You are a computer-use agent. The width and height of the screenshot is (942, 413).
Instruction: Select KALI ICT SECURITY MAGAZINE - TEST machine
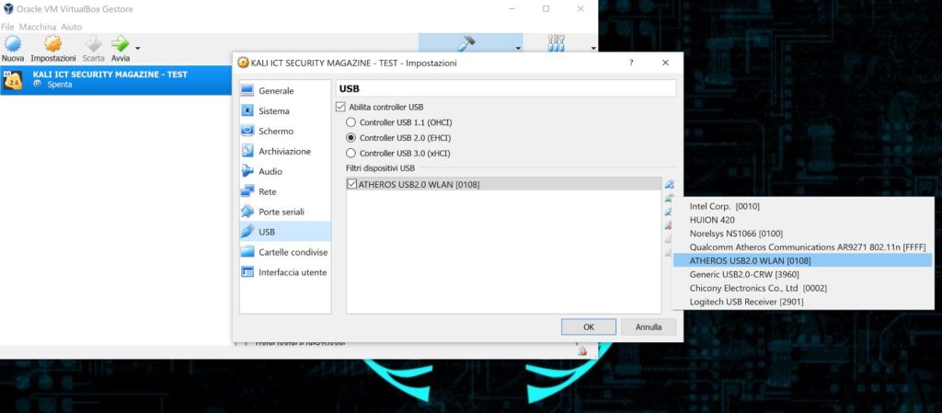click(117, 80)
